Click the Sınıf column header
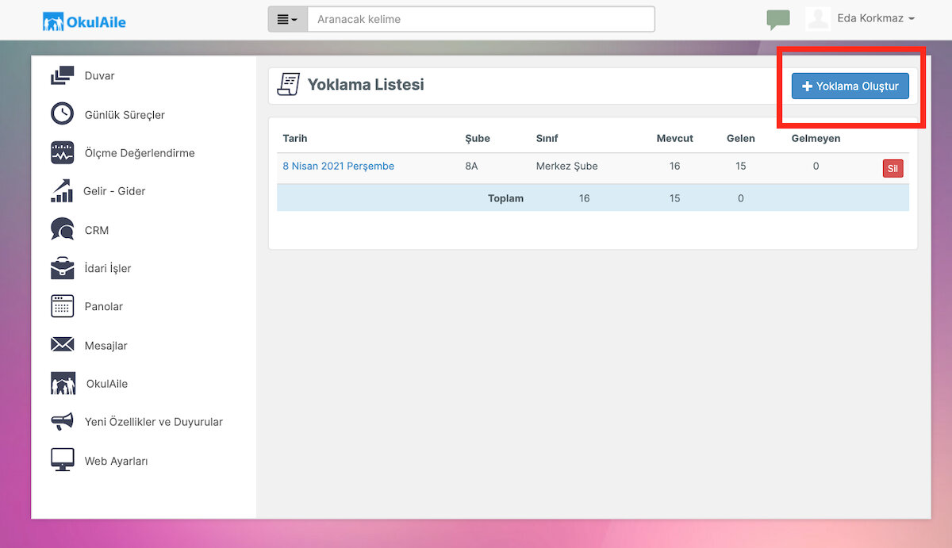The height and width of the screenshot is (548, 952). (547, 138)
